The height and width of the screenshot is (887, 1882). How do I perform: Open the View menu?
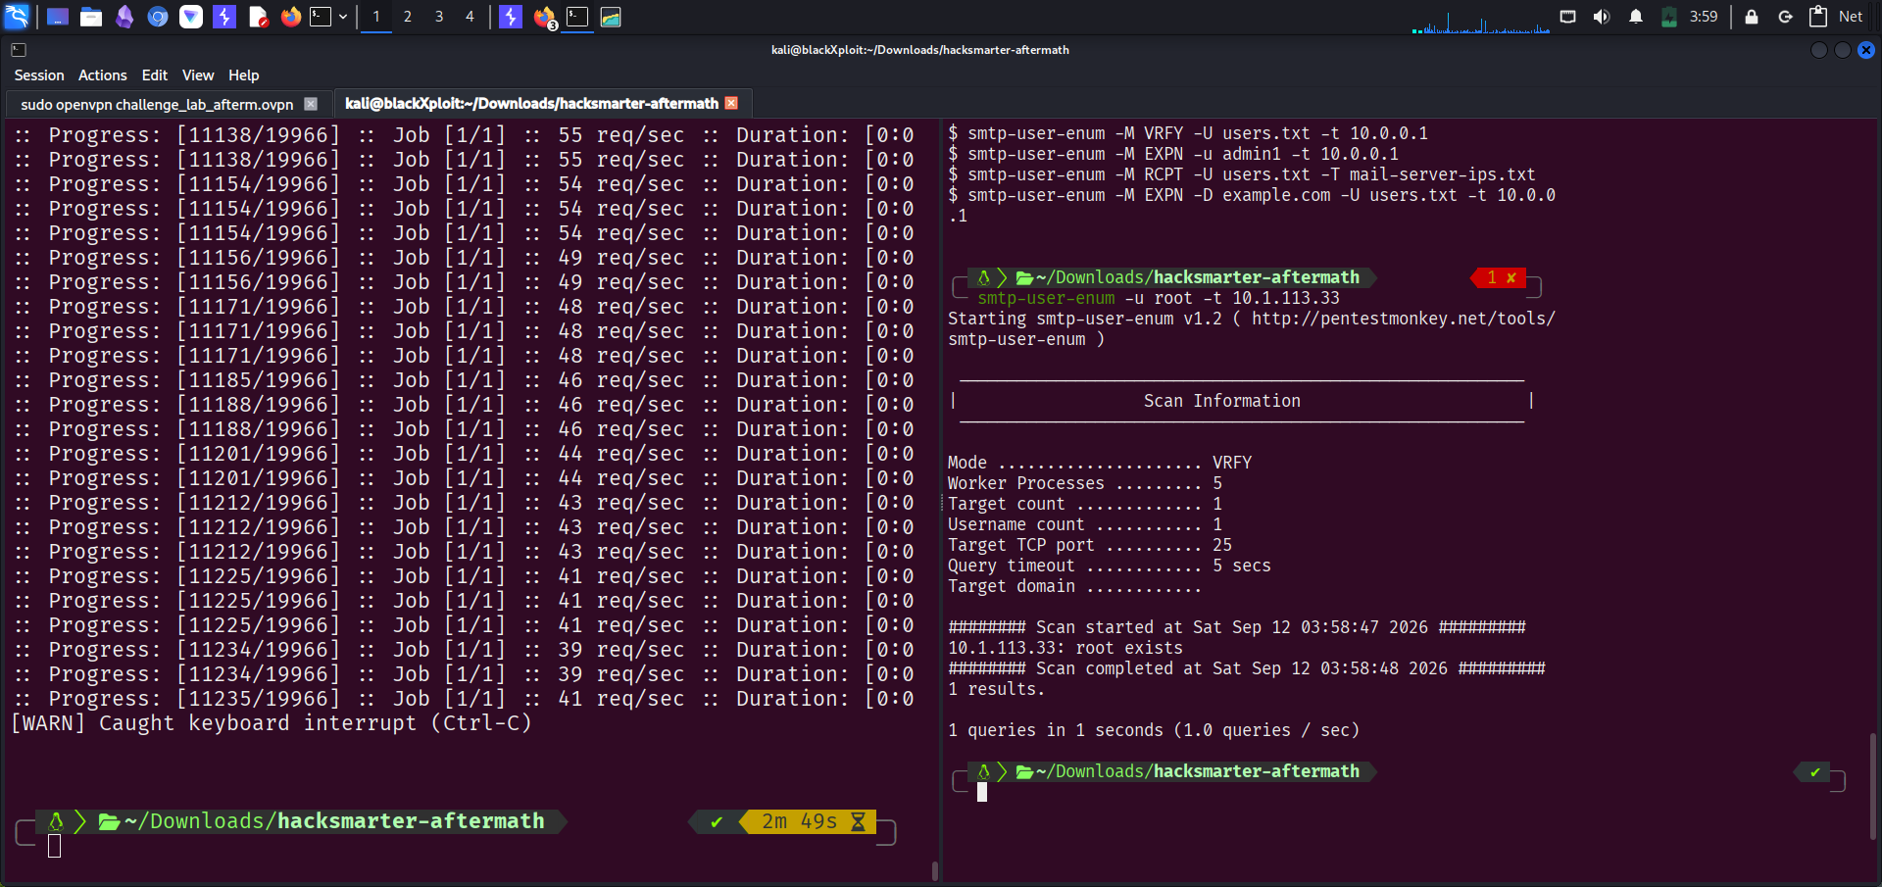click(x=198, y=75)
